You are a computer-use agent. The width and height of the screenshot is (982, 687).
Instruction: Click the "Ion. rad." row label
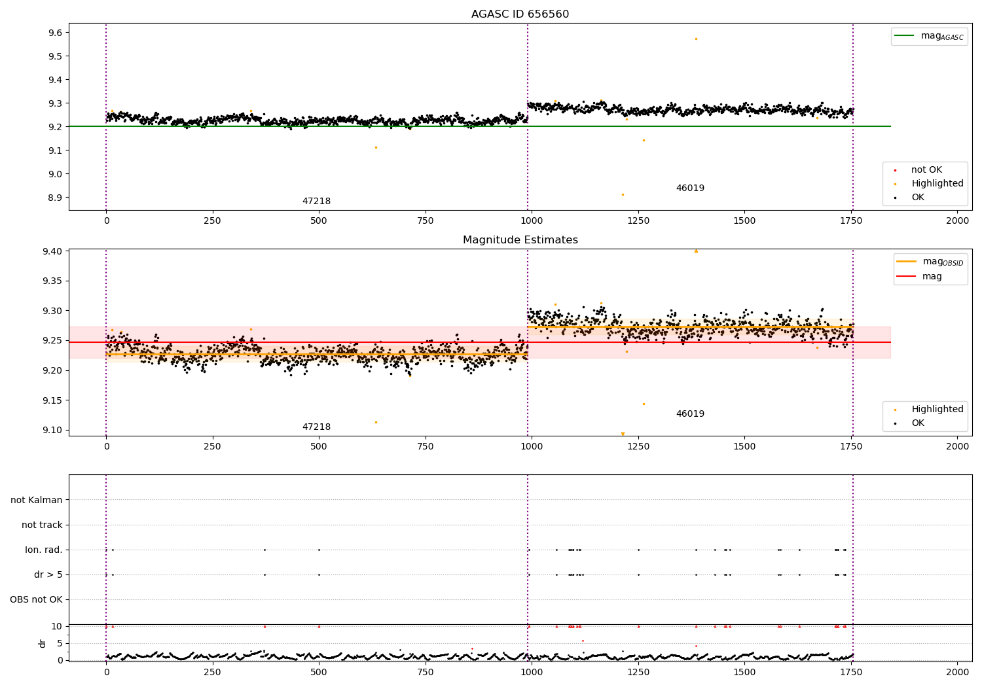point(44,550)
